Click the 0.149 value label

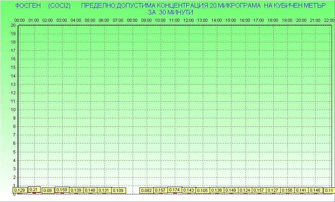pyautogui.click(x=231, y=190)
